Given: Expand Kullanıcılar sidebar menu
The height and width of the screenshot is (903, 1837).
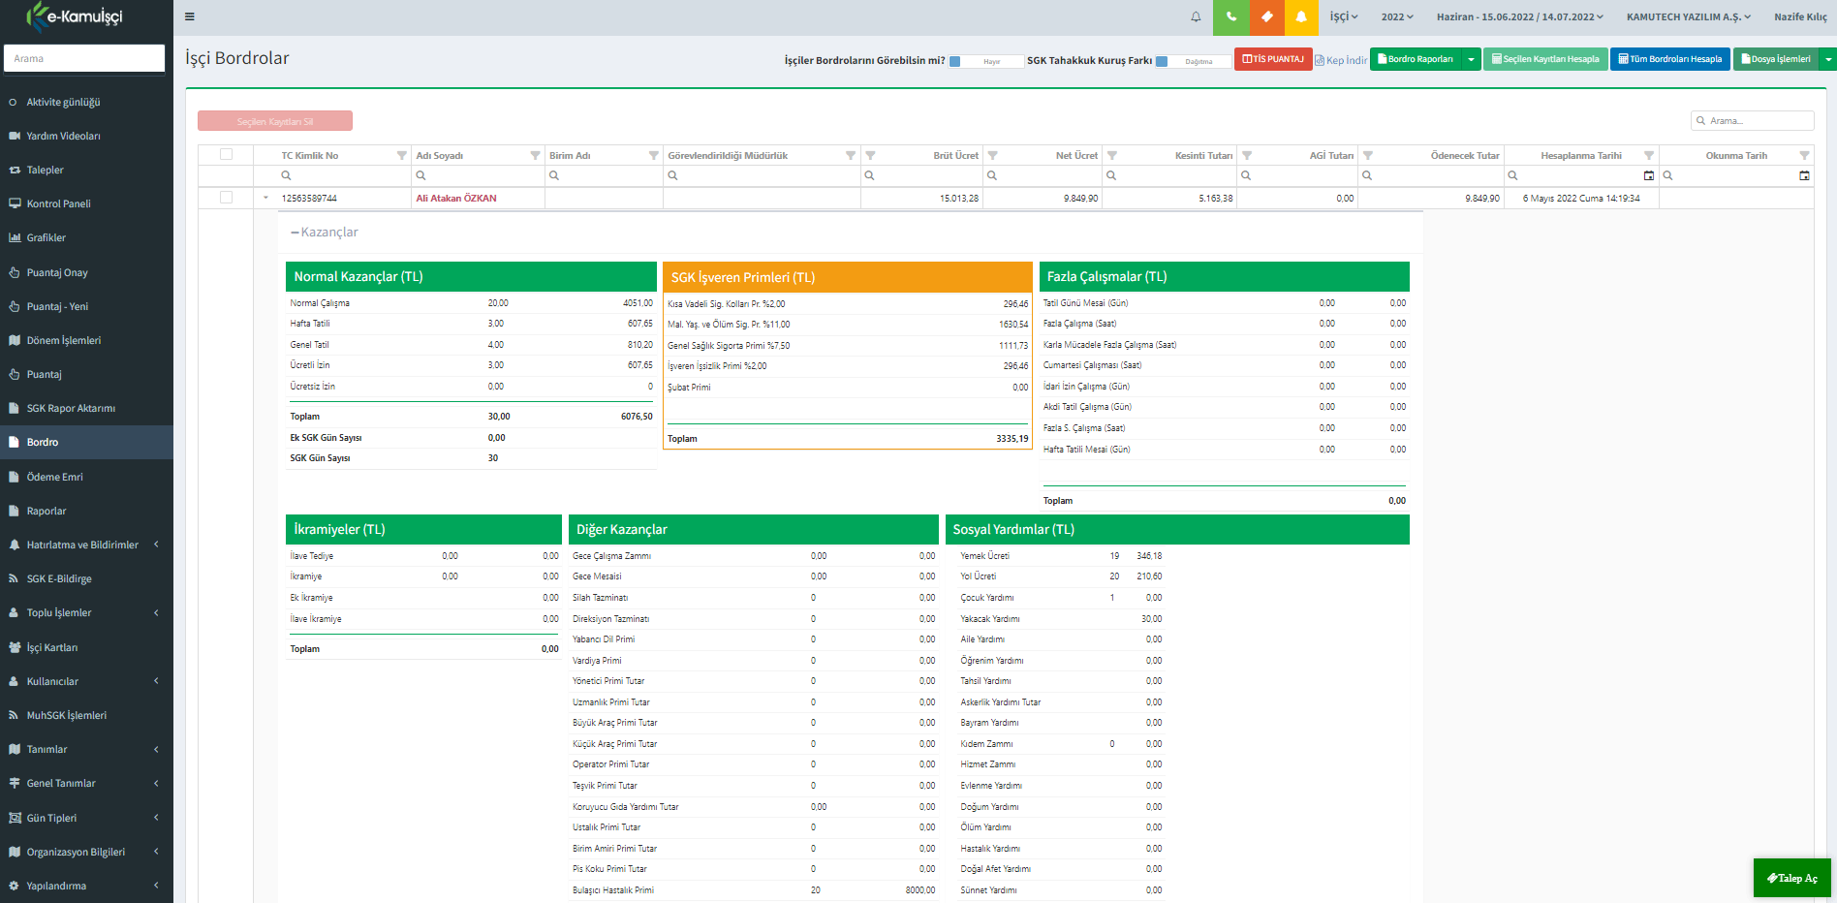Looking at the screenshot, I should [87, 682].
